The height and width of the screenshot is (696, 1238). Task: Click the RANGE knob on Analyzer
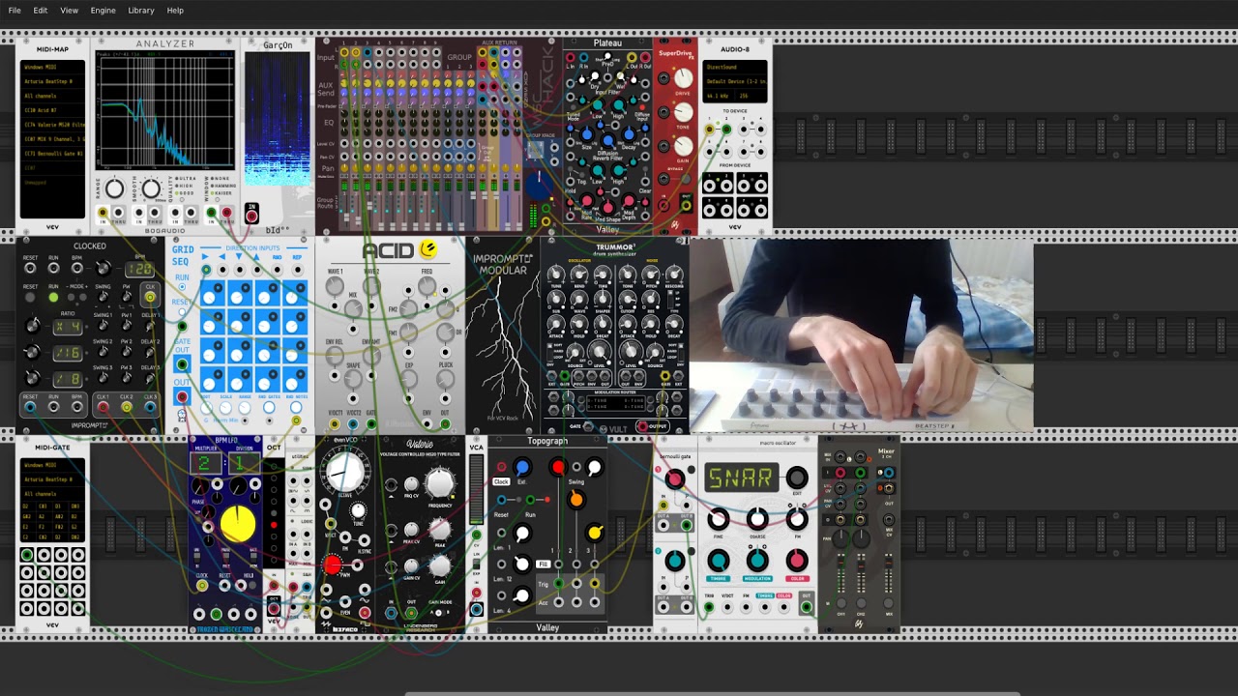pyautogui.click(x=115, y=189)
